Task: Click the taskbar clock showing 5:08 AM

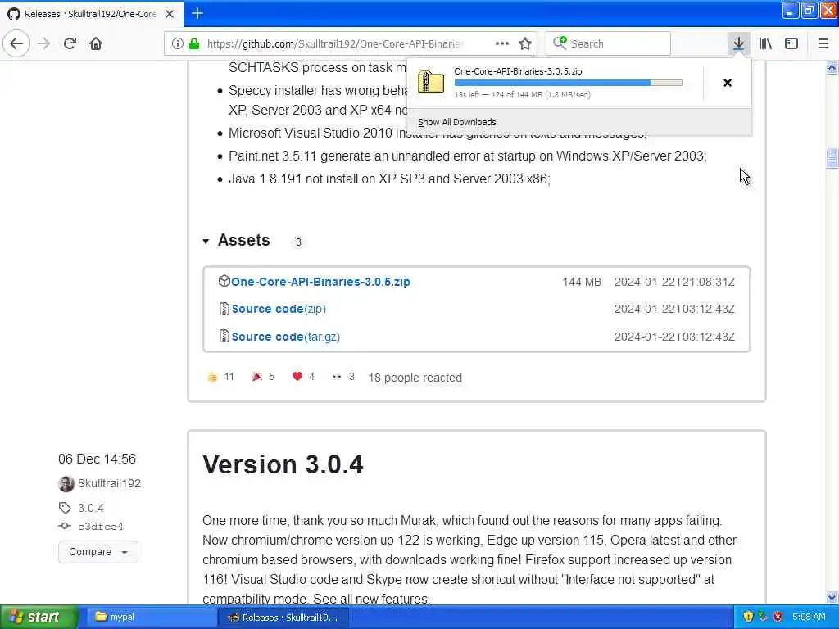Action: 809,617
